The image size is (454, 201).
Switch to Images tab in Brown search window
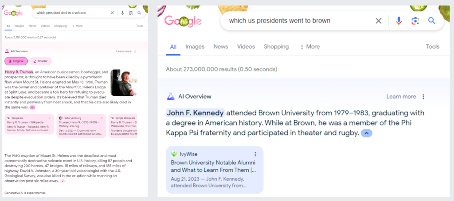click(195, 47)
